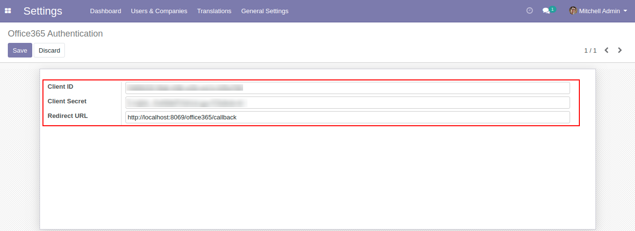Open the Translations menu
The image size is (635, 231).
(214, 11)
